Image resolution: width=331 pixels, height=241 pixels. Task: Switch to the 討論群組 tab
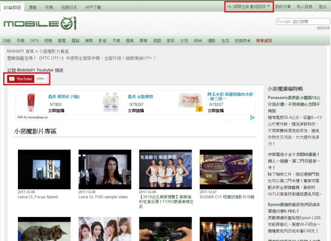point(12,7)
